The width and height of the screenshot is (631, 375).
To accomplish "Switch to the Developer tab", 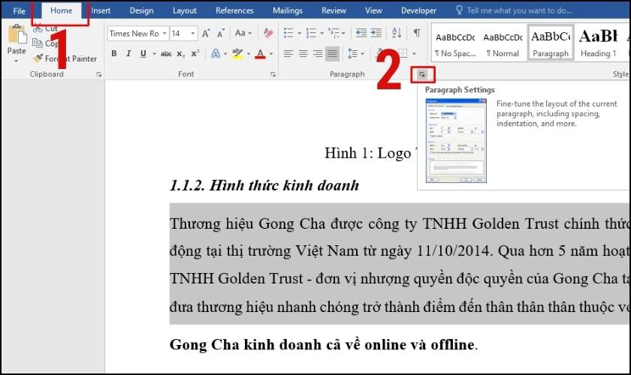I will point(418,10).
